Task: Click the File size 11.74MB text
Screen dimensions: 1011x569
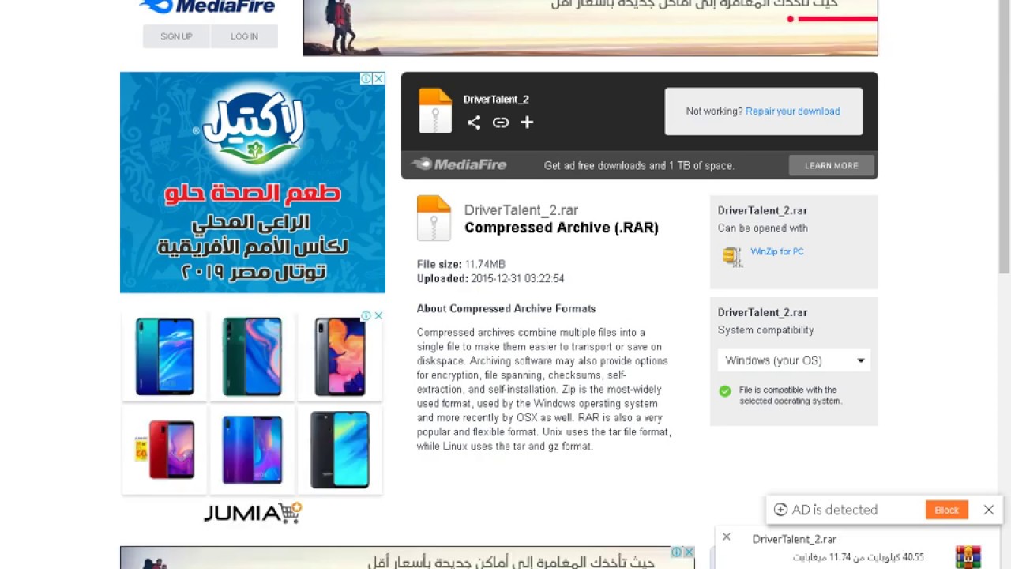Action: pos(461,264)
